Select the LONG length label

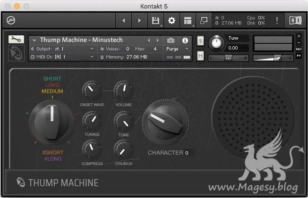52,85
